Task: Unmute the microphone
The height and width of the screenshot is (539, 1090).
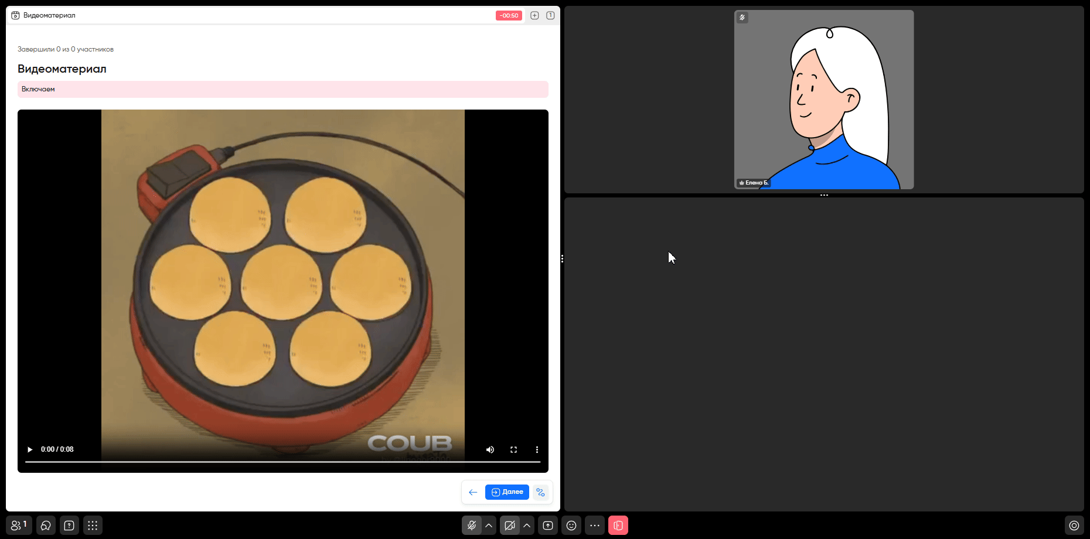Action: (x=471, y=526)
